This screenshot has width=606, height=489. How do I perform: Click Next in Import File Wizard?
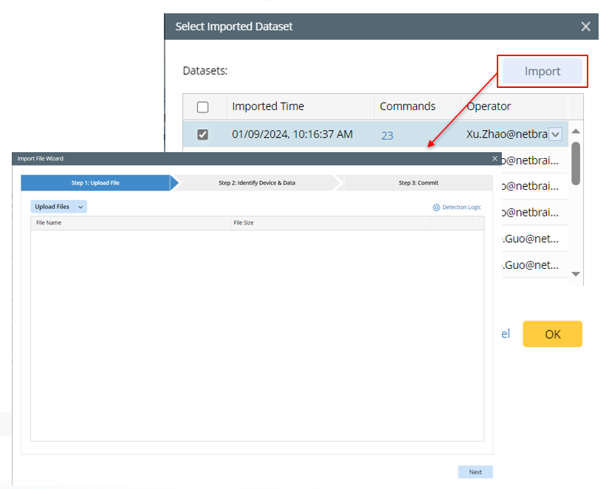pyautogui.click(x=475, y=472)
